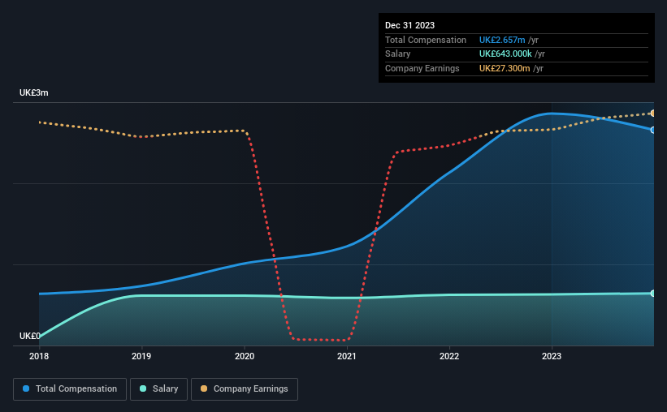Click the UK£643.000k salary value
The height and width of the screenshot is (412, 667).
[505, 54]
